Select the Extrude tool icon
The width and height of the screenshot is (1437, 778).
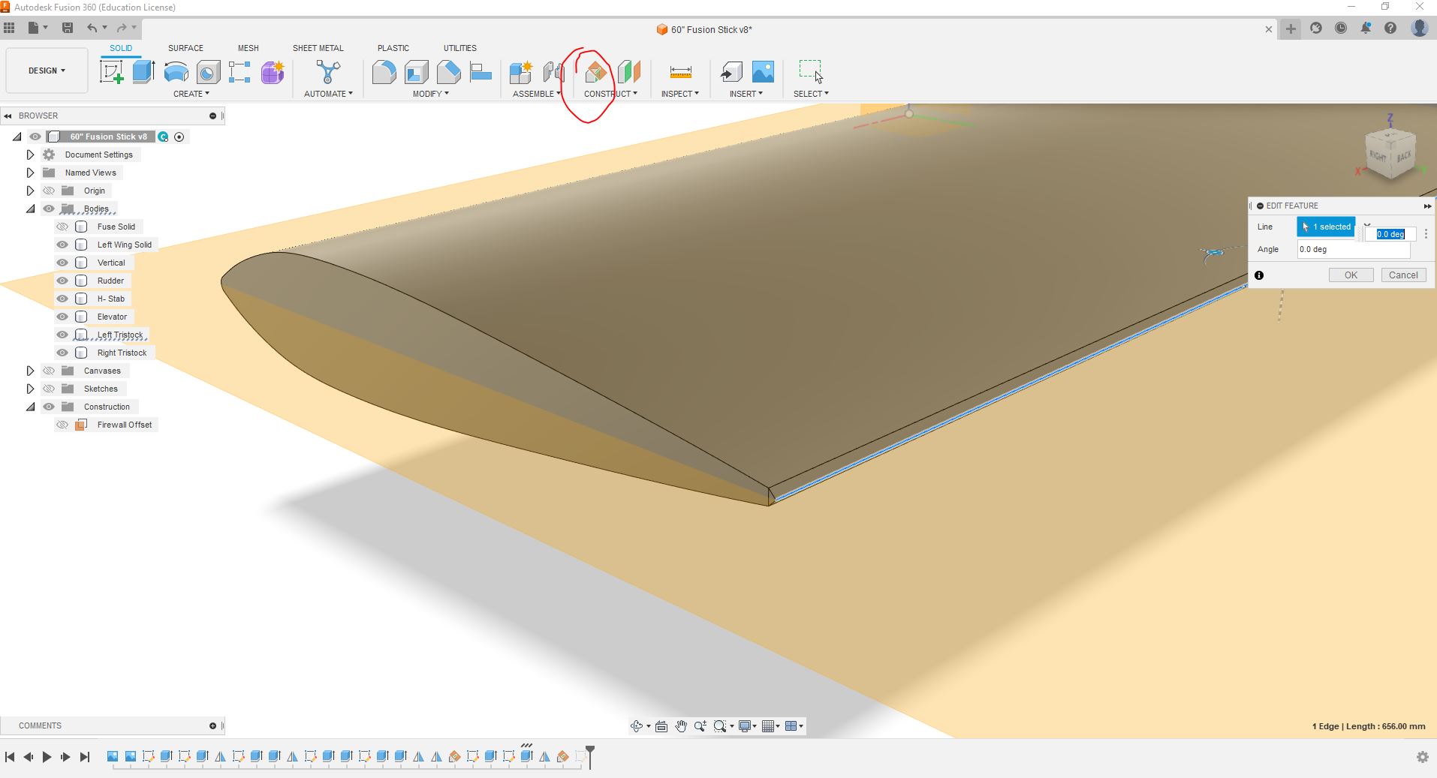point(143,72)
